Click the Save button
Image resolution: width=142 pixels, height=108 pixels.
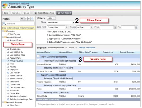tap(6, 13)
